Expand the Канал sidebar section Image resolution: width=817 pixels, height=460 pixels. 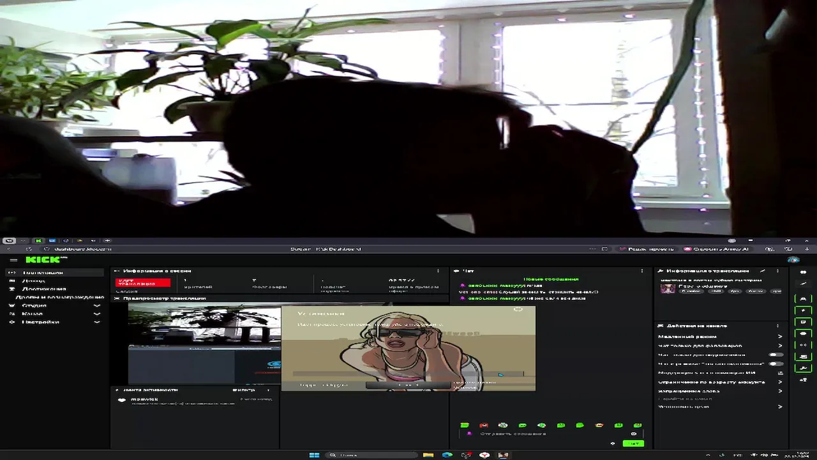54,314
